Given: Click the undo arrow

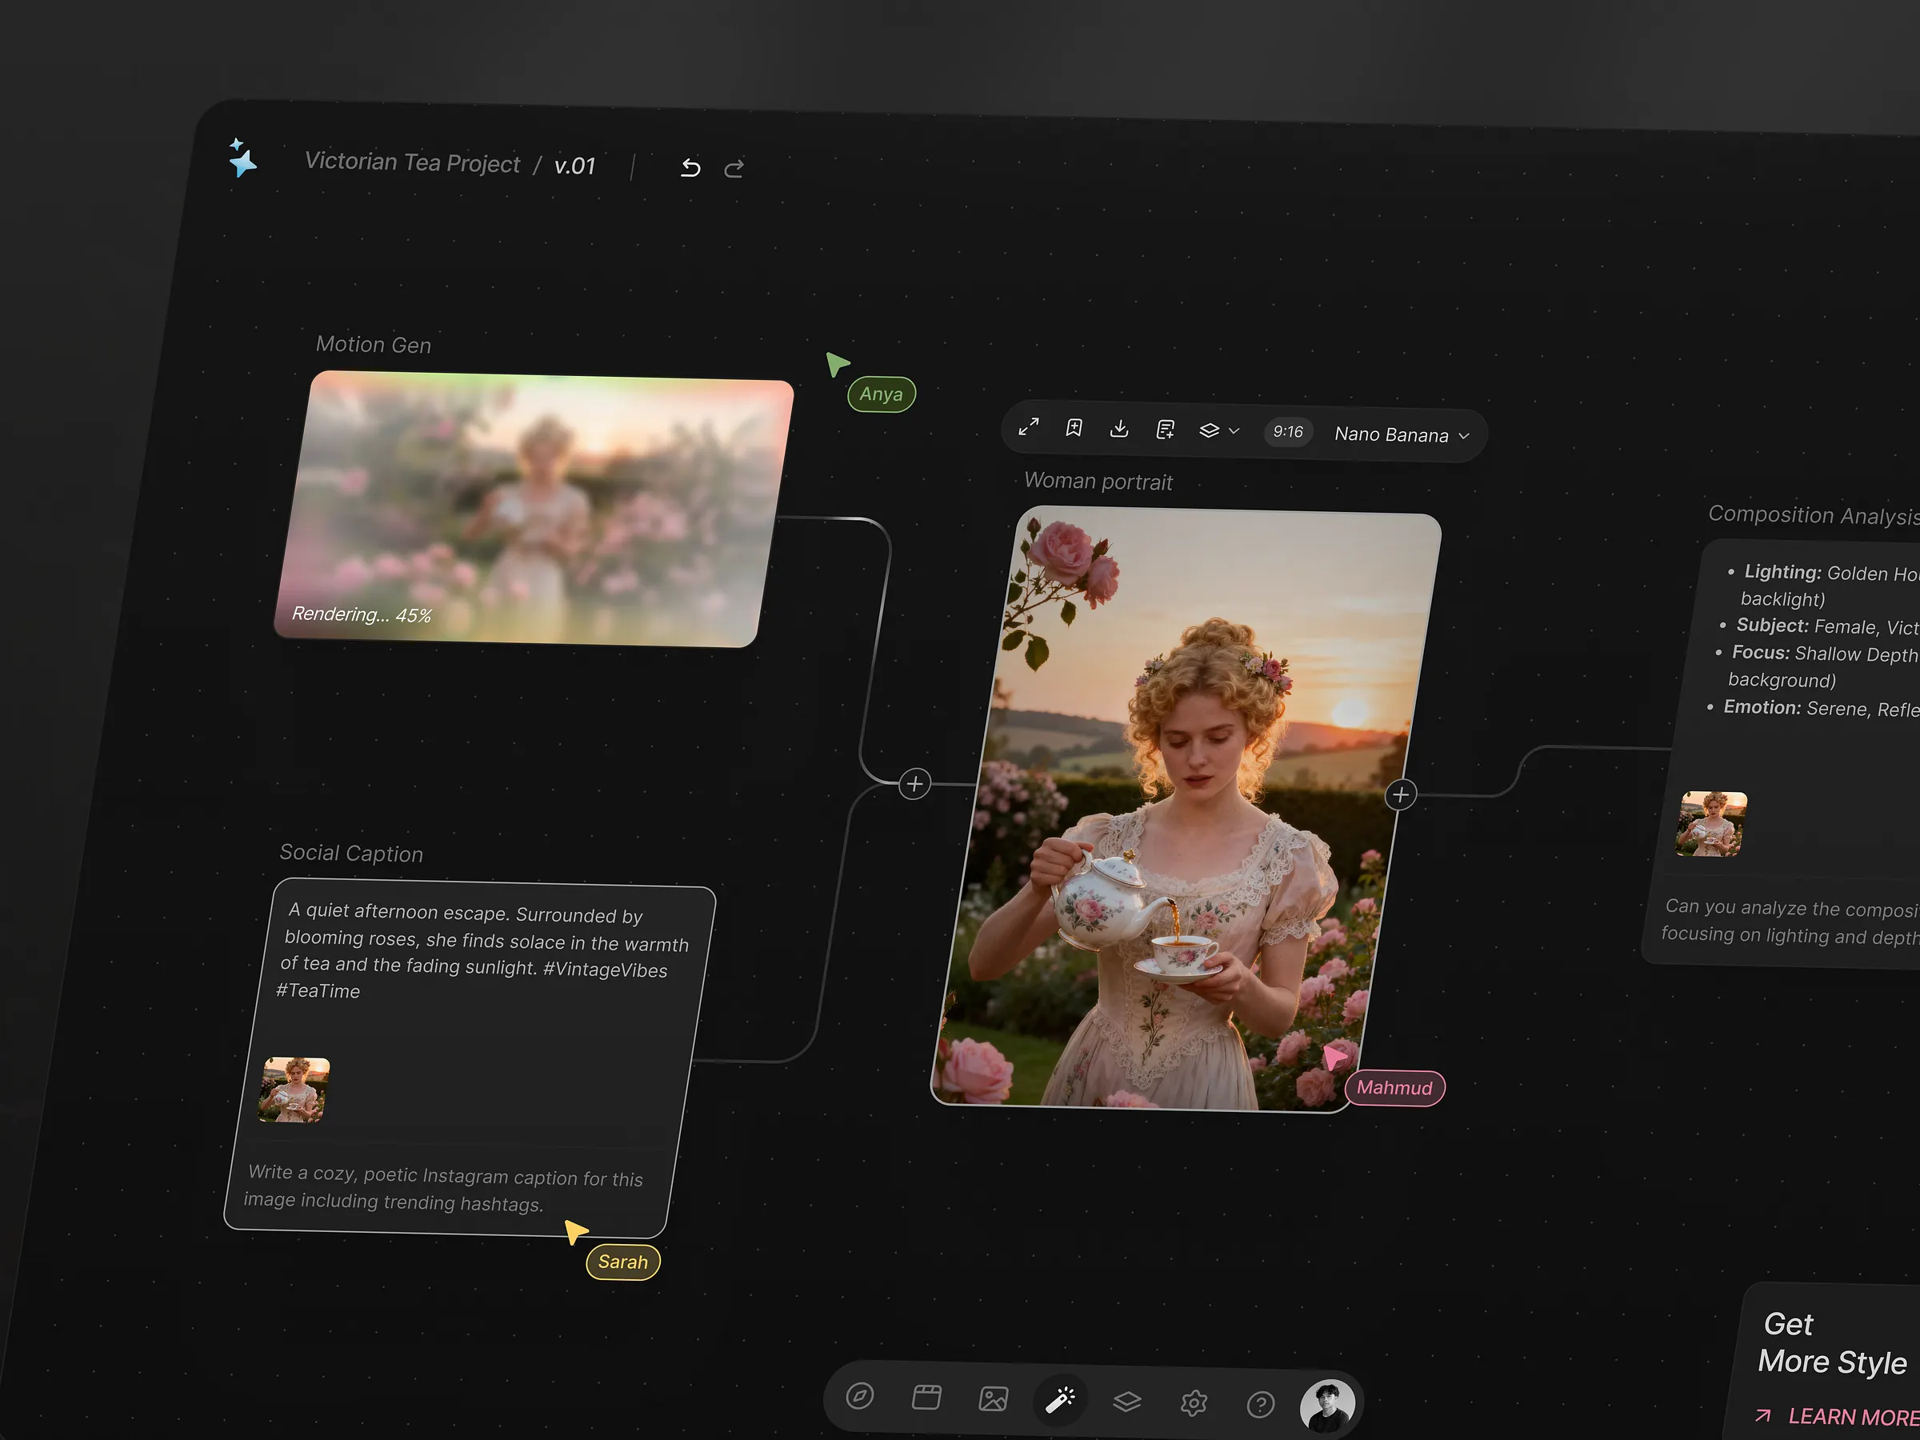Looking at the screenshot, I should point(690,167).
